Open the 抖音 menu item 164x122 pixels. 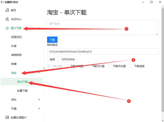tap(13, 46)
